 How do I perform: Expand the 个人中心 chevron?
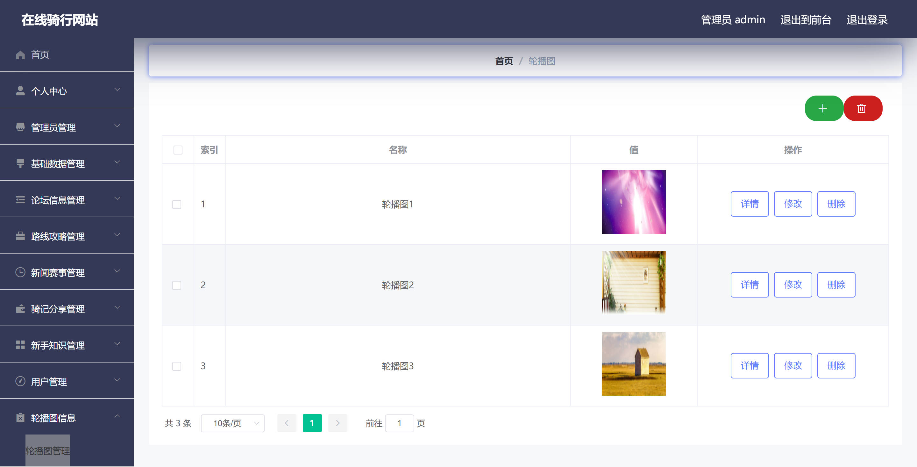point(117,90)
